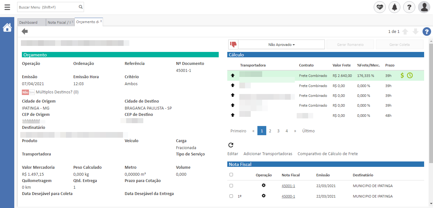Viewport: 433px width, 208px height.
Task: Open the Não Aprovado status dropdown
Action: pos(281,45)
